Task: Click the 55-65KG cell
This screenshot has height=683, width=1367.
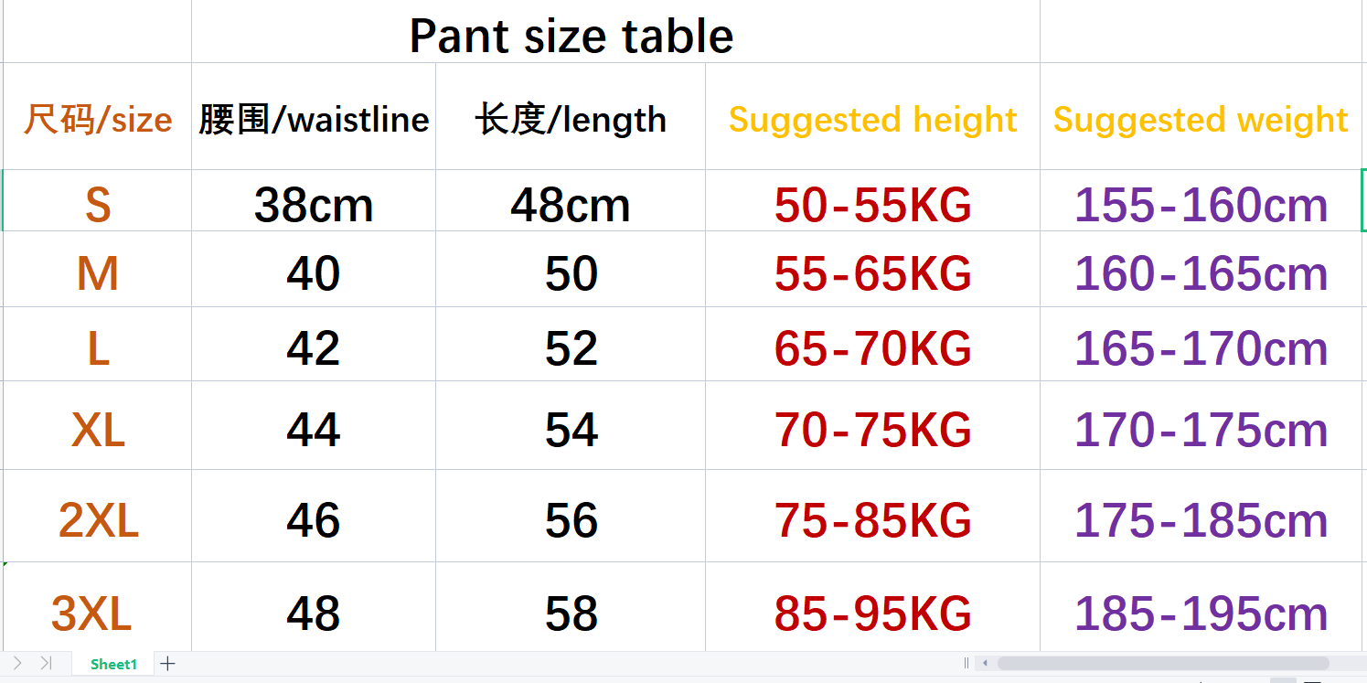Action: tap(872, 273)
